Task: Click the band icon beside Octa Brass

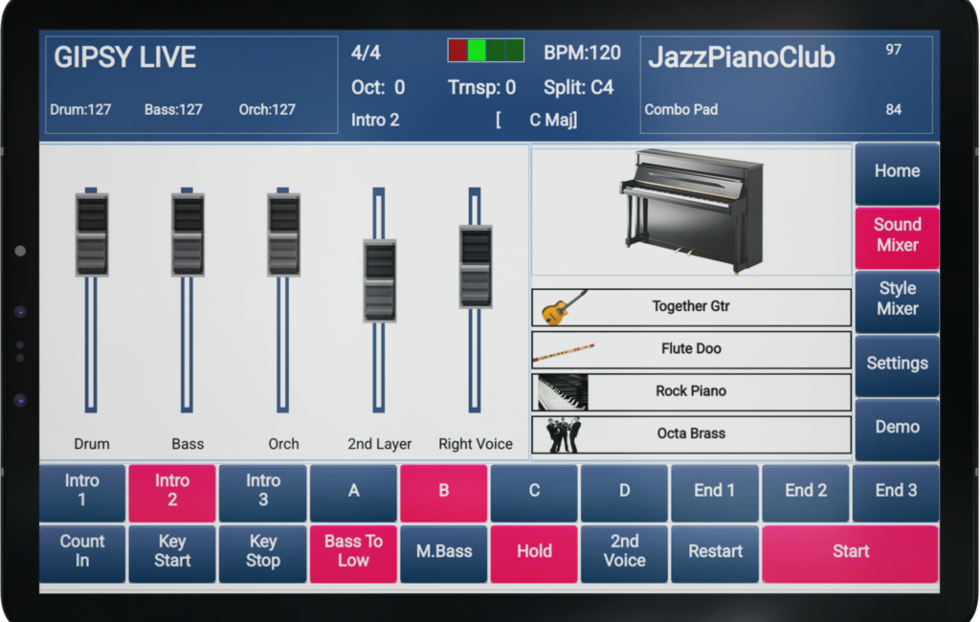Action: tap(563, 434)
